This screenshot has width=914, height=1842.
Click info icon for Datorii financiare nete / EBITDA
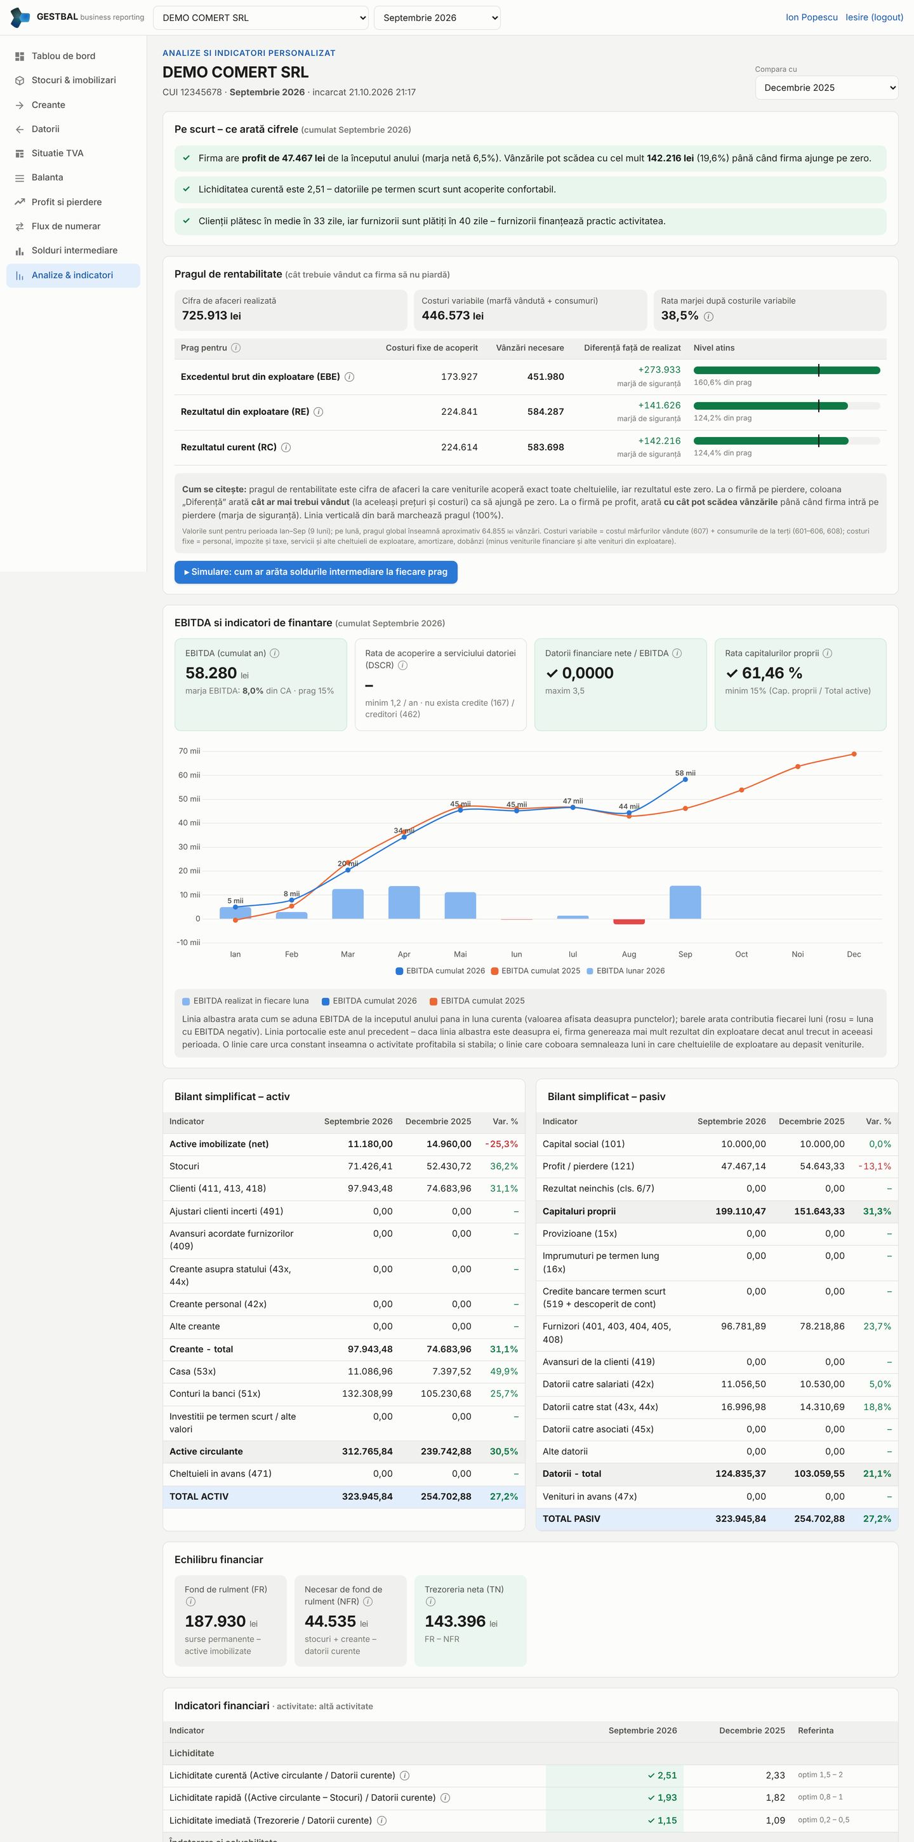click(x=677, y=653)
